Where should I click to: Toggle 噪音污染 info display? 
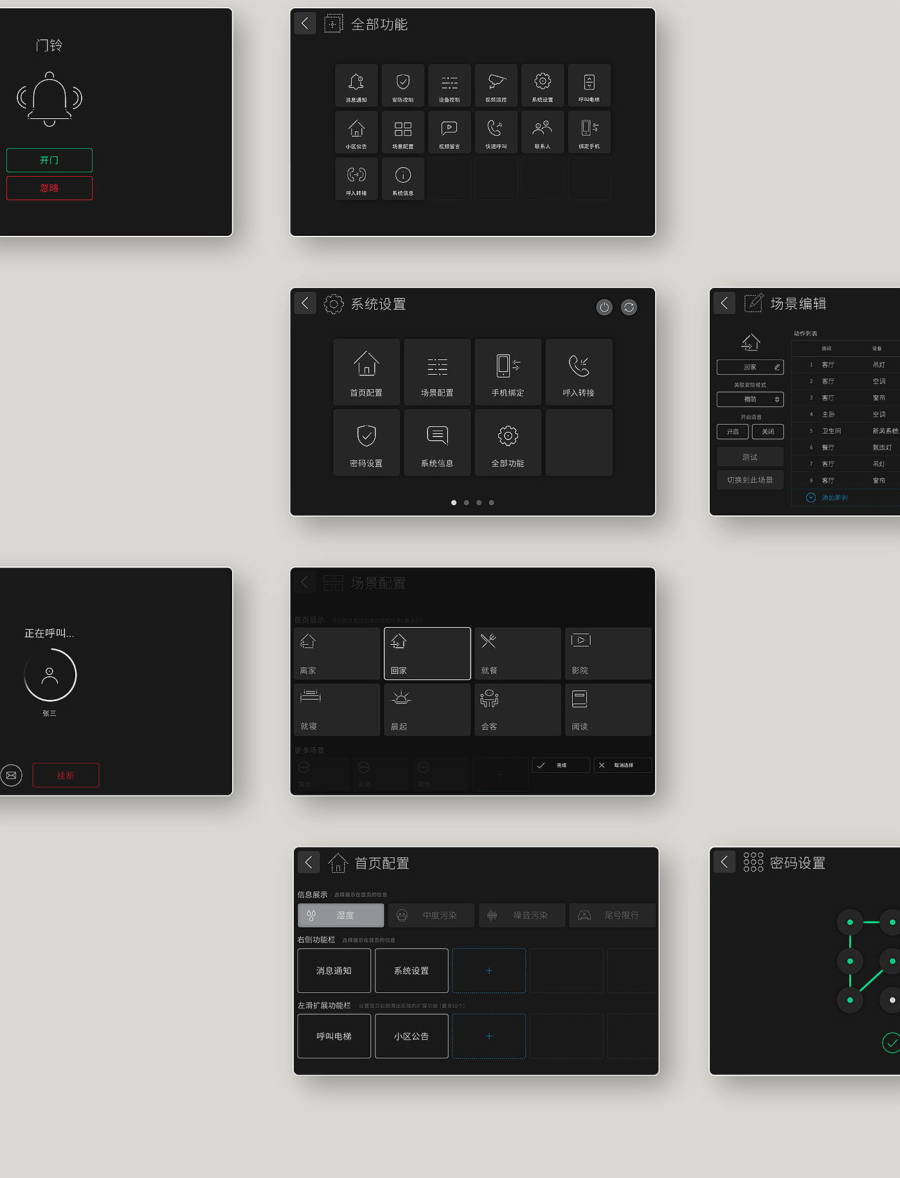point(522,915)
